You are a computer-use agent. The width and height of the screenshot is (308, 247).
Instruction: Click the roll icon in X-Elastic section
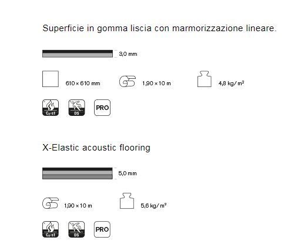click(51, 203)
